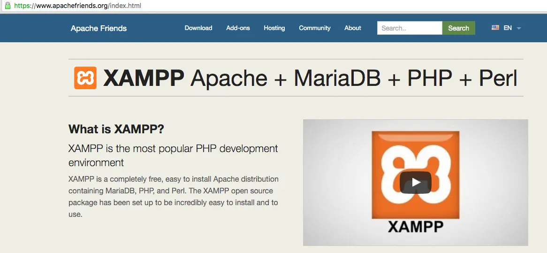547x253 pixels.
Task: Open the About page
Action: pos(353,28)
